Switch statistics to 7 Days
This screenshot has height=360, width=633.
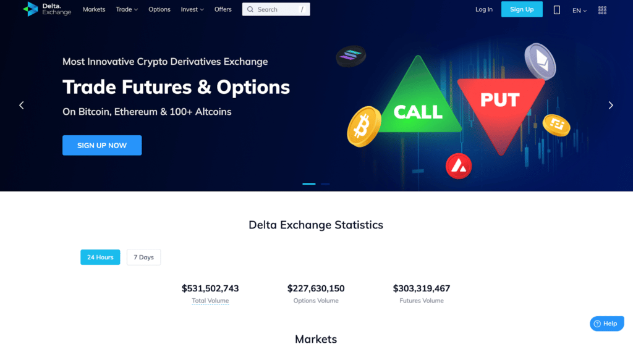[x=143, y=257]
